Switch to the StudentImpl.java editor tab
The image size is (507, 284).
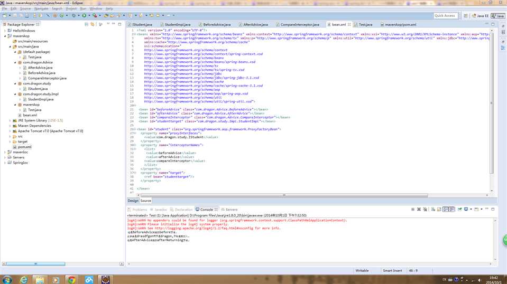pos(176,24)
